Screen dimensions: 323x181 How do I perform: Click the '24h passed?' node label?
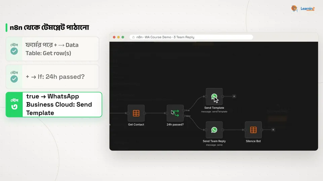tap(175, 125)
